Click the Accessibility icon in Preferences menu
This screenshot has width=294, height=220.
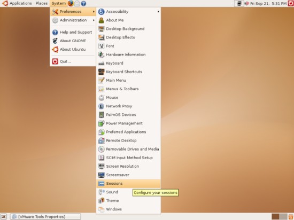tap(101, 12)
